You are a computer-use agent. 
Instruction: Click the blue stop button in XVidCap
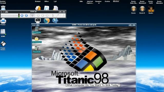[22, 15]
